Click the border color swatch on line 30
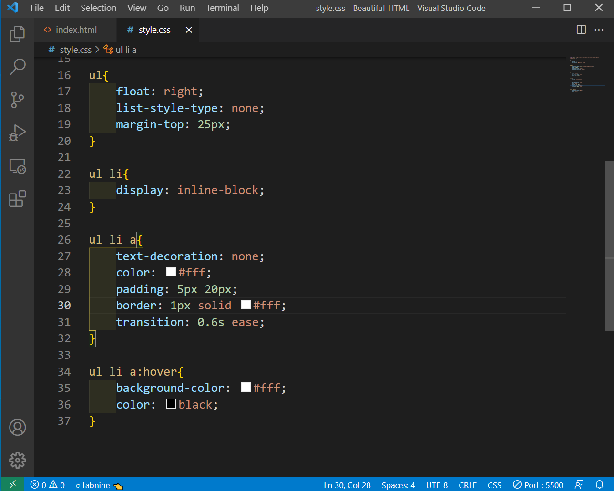Screen dimensions: 614x491 pos(246,305)
